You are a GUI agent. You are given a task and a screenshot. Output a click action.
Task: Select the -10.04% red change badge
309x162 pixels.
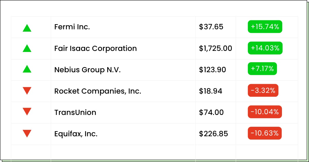pyautogui.click(x=265, y=112)
